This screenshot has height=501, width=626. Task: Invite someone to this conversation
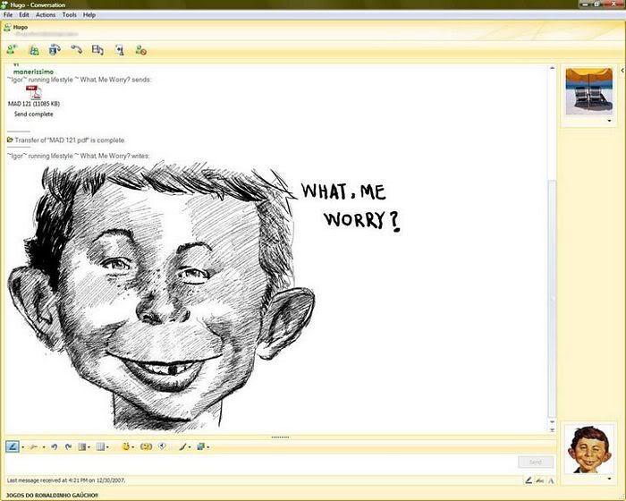coord(12,50)
